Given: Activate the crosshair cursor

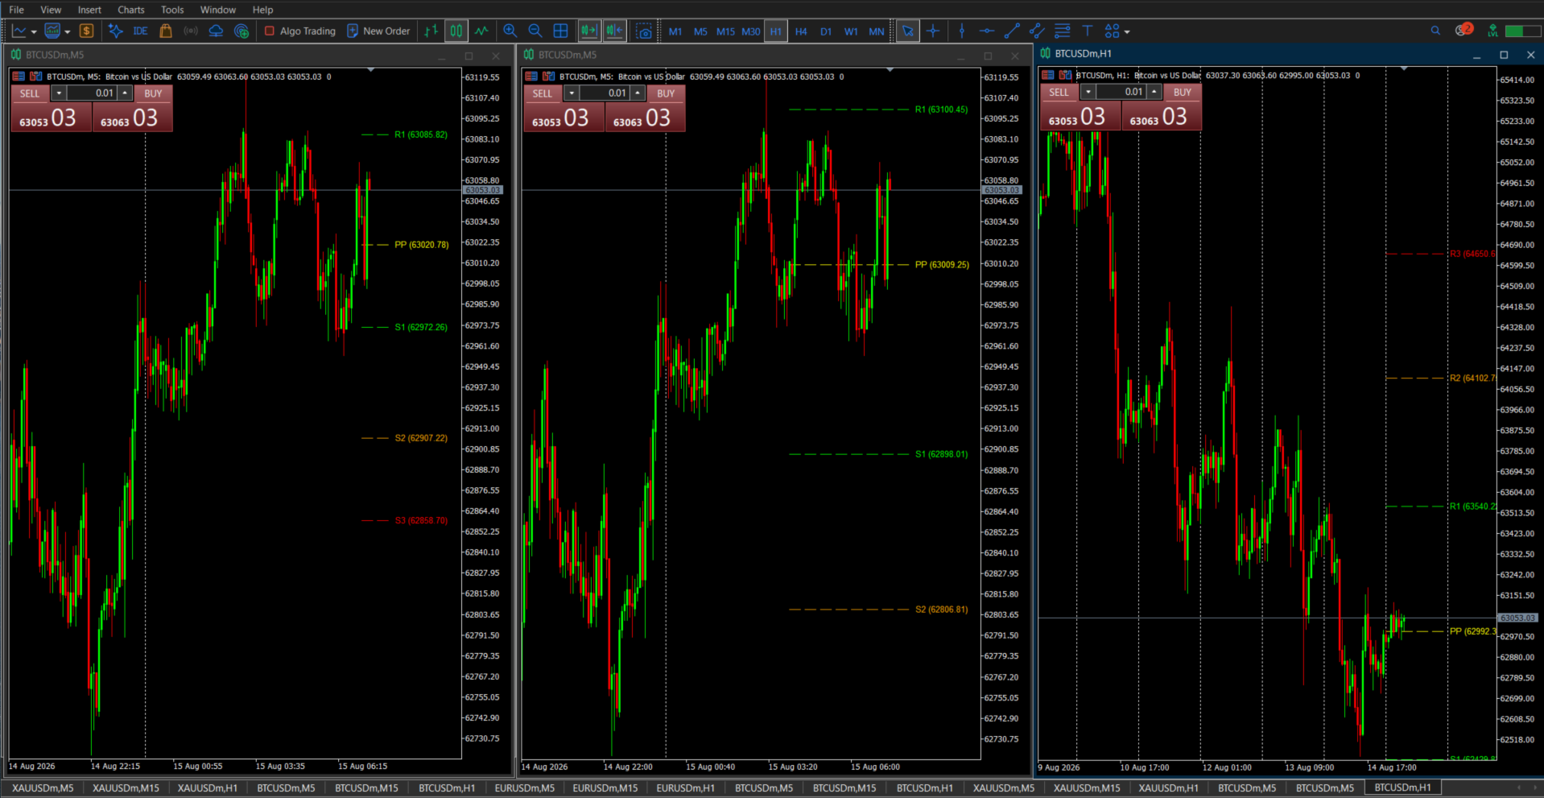Looking at the screenshot, I should click(x=933, y=31).
